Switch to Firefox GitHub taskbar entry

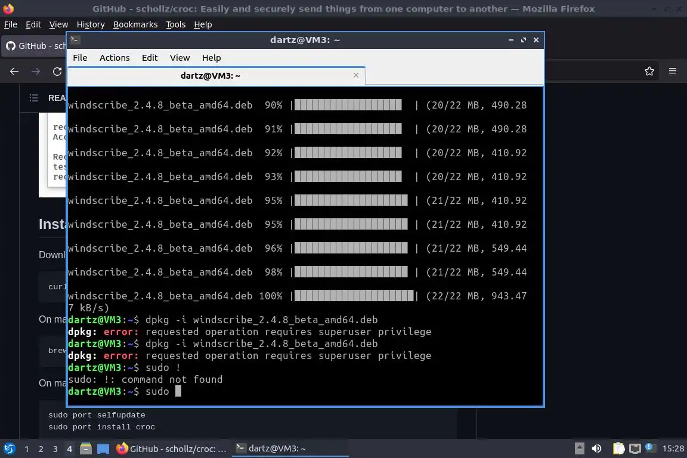coord(172,448)
